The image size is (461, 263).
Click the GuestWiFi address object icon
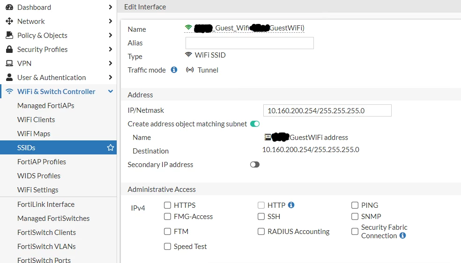click(268, 137)
